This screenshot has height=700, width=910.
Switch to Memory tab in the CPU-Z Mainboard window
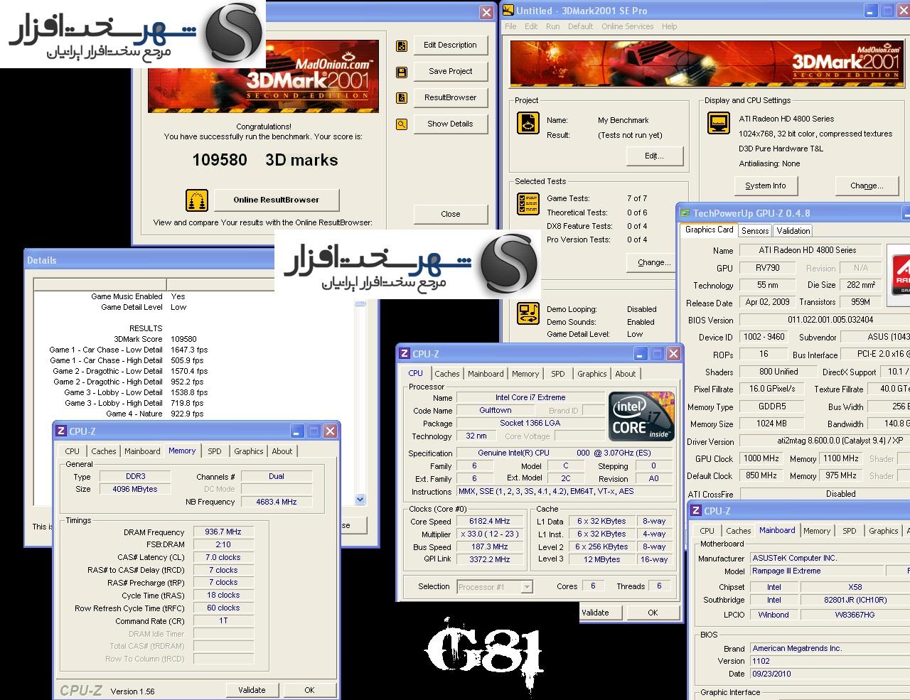click(x=817, y=531)
